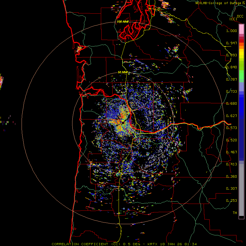Click the 50 NMI range ring label
246x246 pixels.
[x=123, y=72]
